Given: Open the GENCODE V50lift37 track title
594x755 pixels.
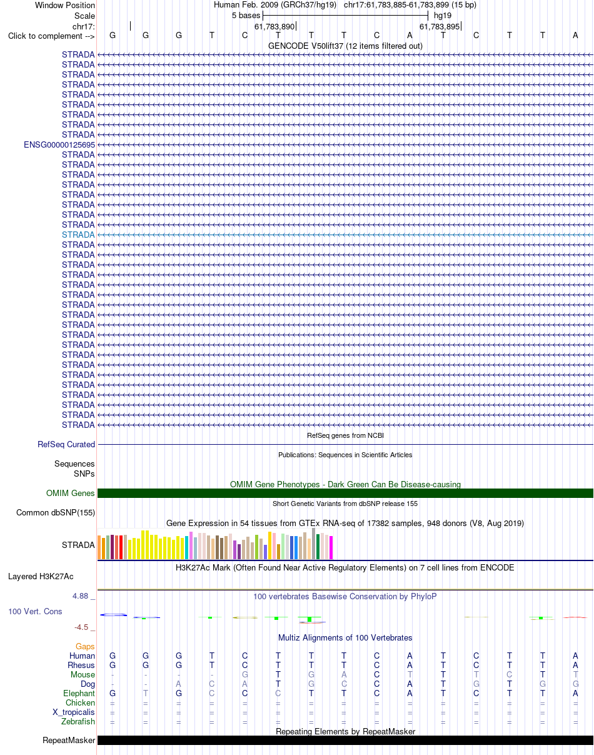Looking at the screenshot, I should tap(345, 46).
